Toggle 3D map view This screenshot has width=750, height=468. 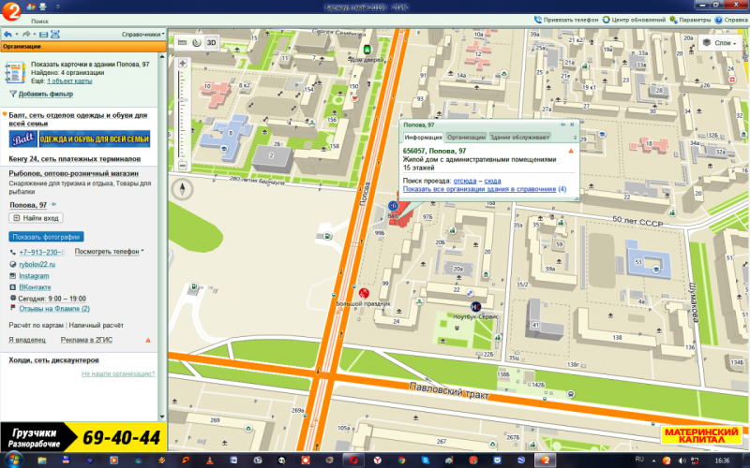pyautogui.click(x=211, y=42)
